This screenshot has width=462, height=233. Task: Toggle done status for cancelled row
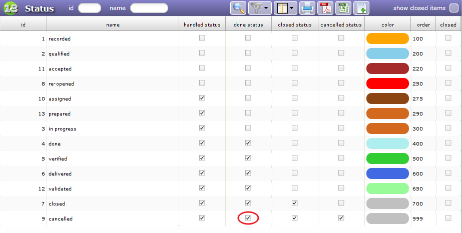coord(248,218)
